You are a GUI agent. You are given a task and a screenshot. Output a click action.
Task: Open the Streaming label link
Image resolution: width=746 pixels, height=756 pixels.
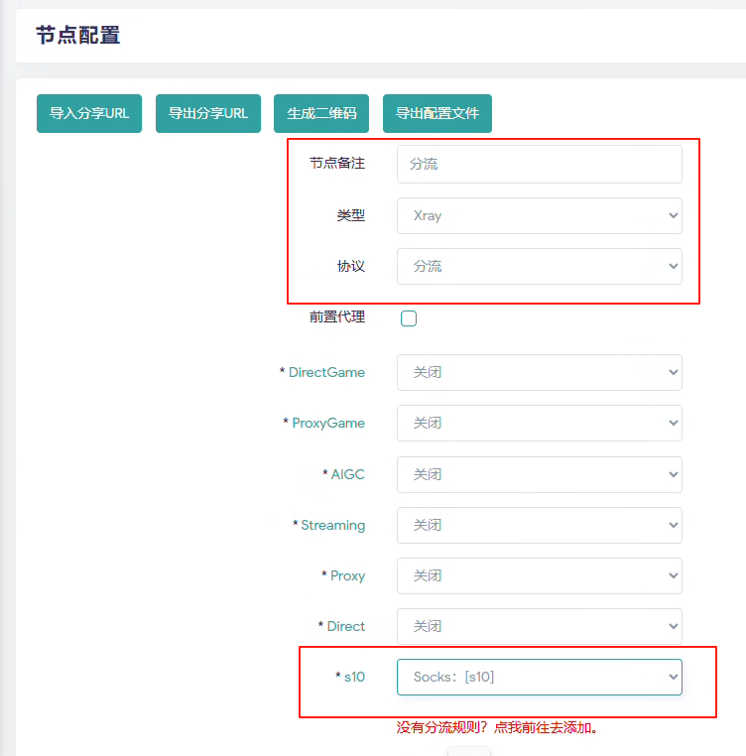pyautogui.click(x=332, y=525)
